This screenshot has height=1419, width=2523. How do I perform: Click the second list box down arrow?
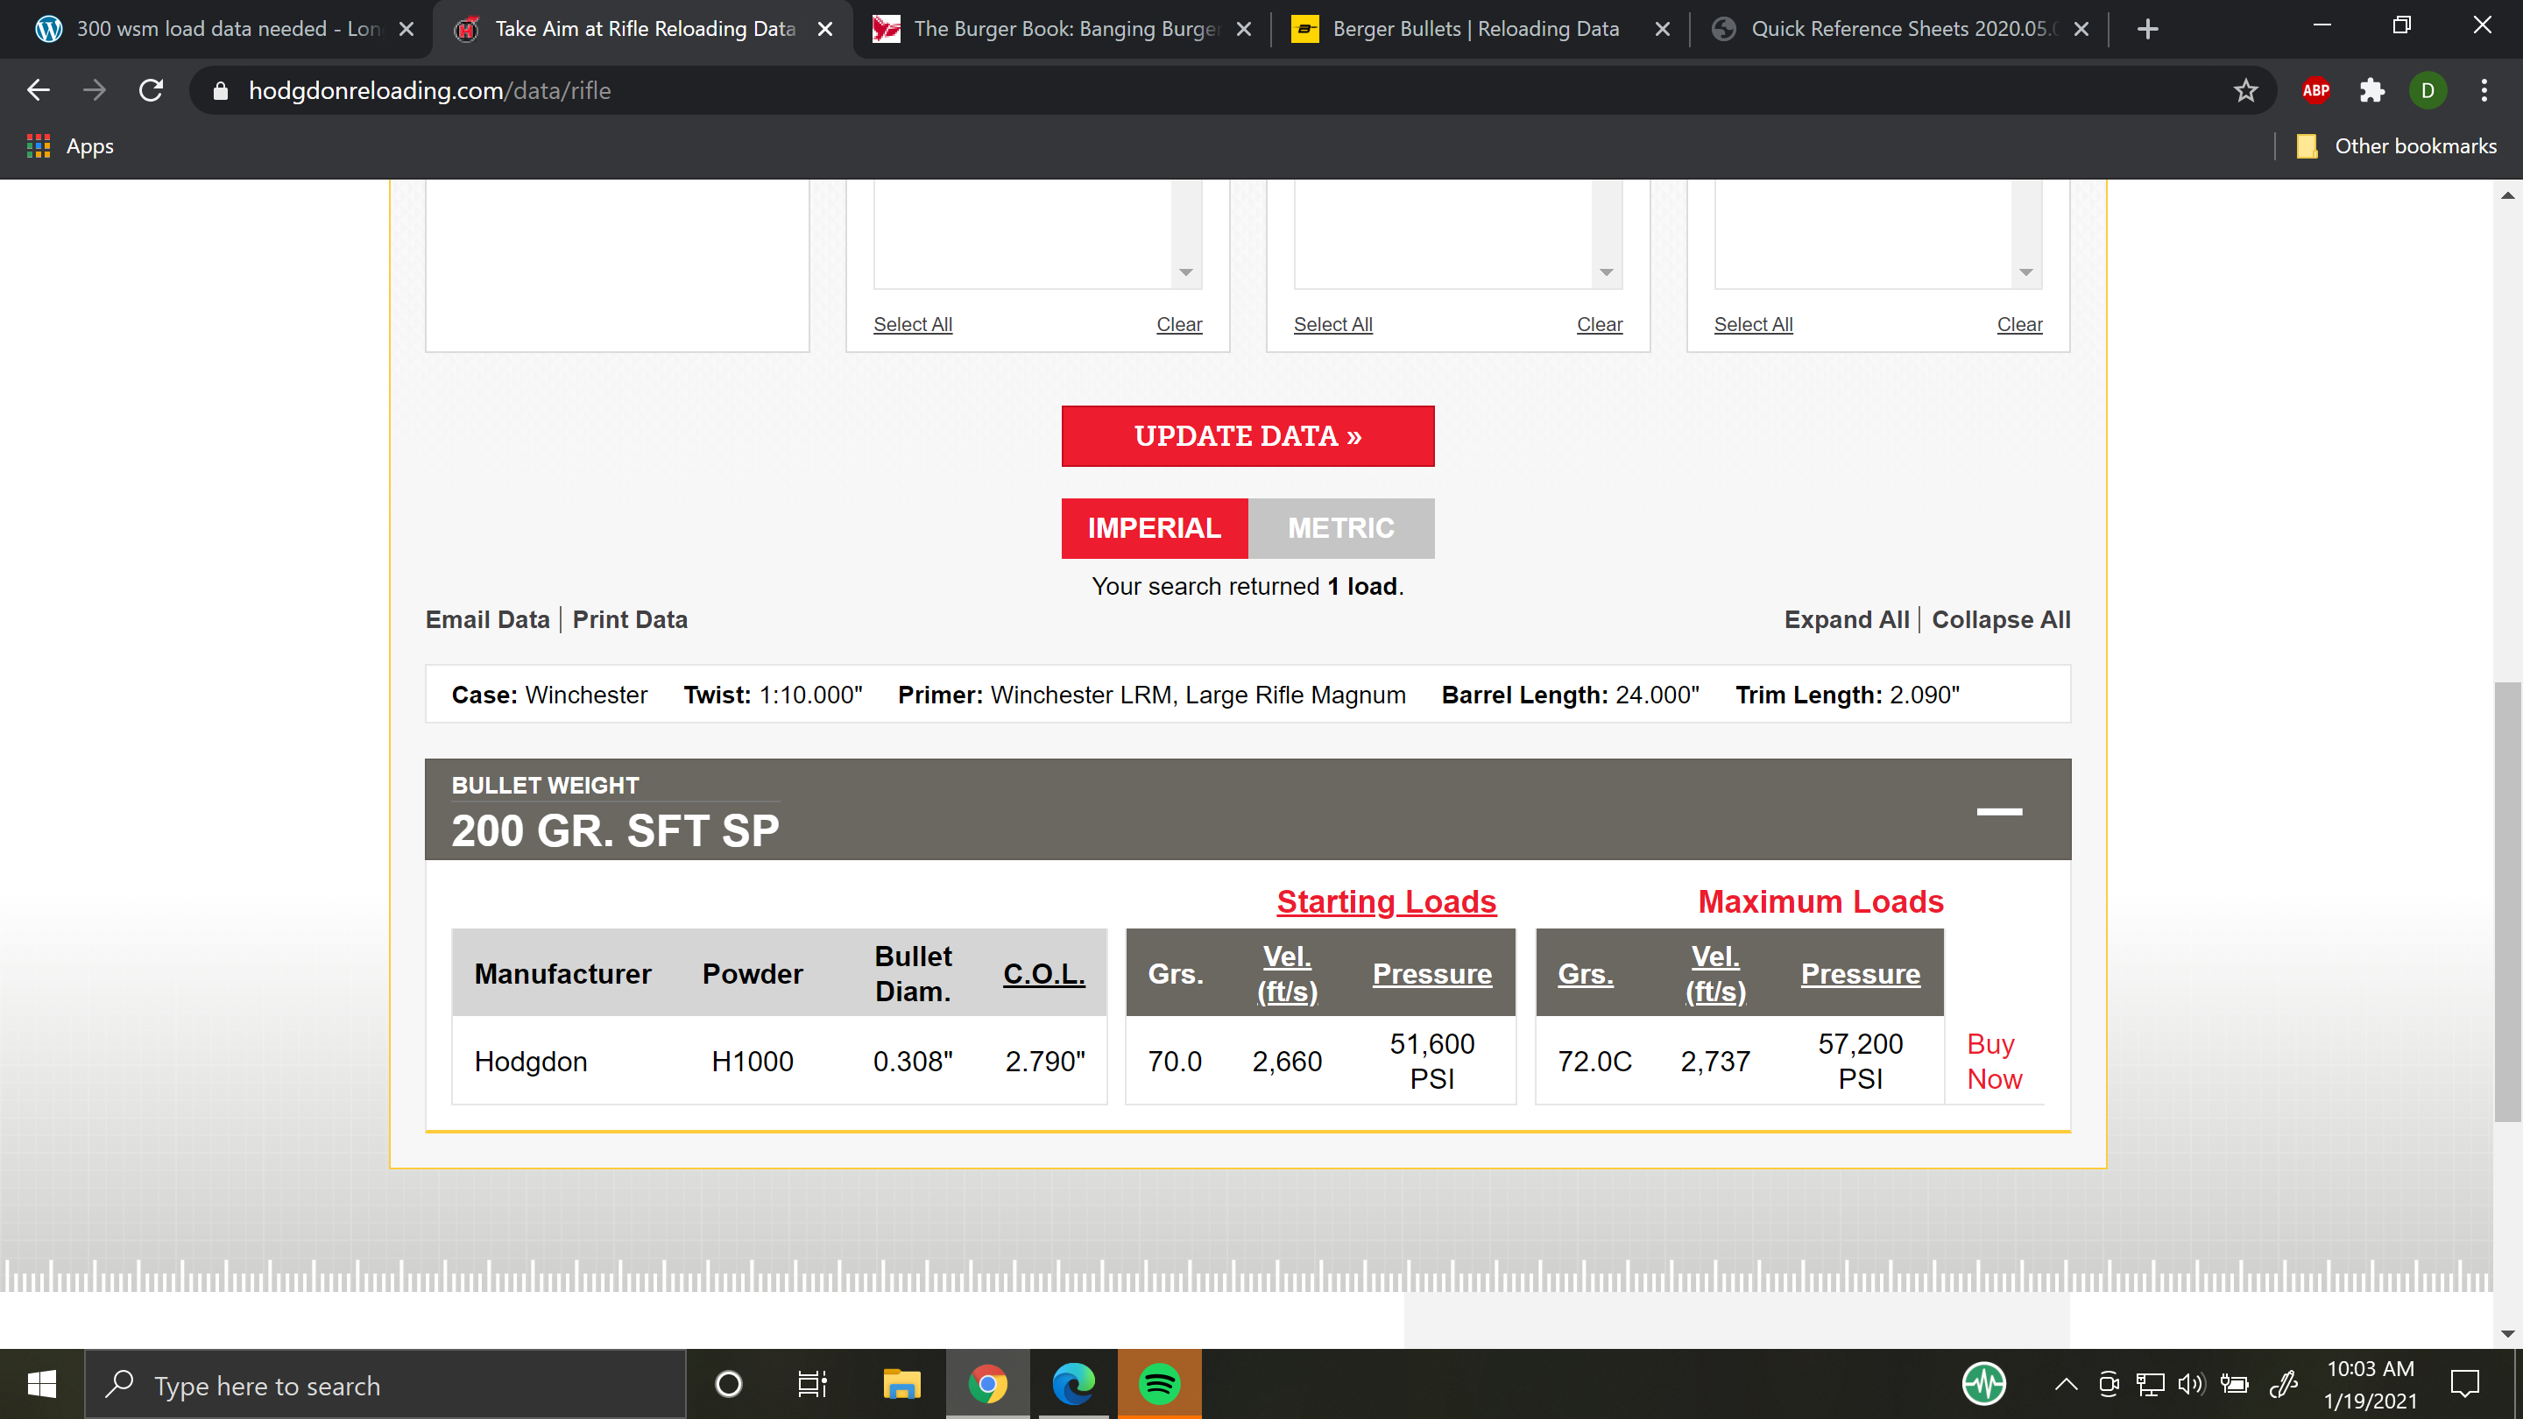1605,272
